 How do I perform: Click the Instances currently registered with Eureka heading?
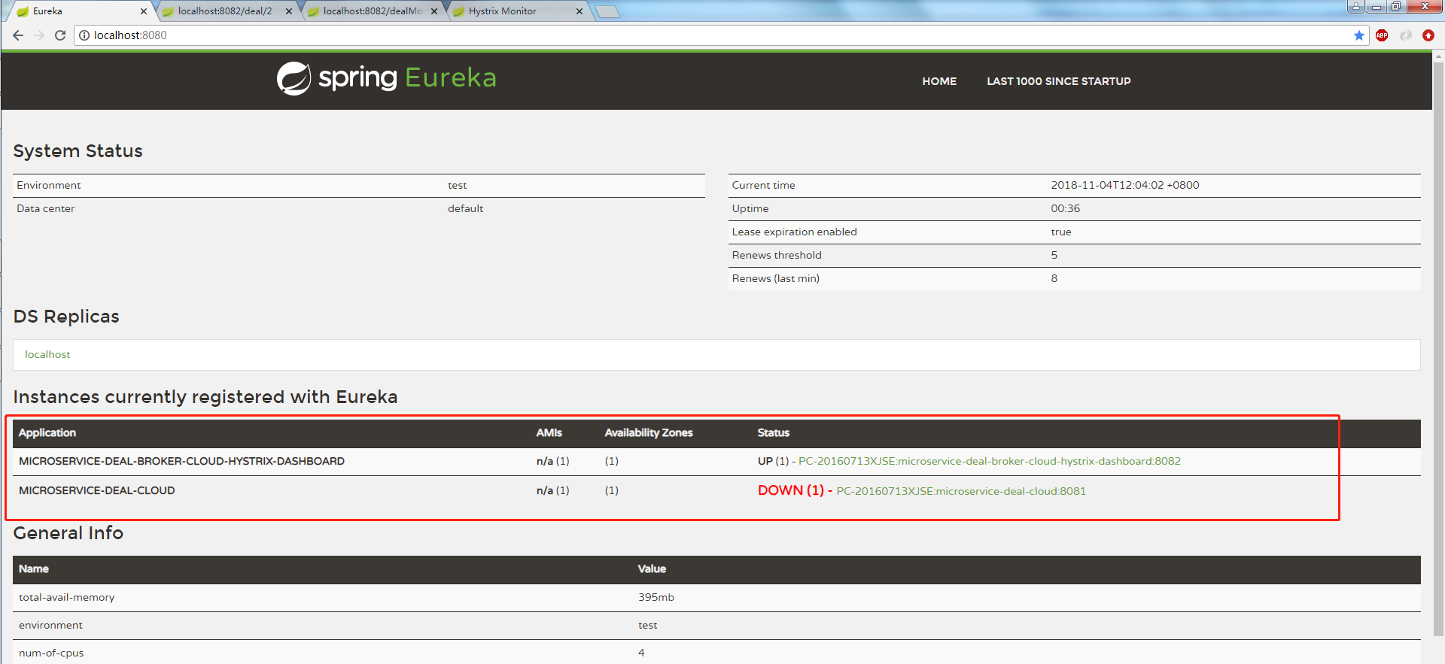[x=205, y=397]
